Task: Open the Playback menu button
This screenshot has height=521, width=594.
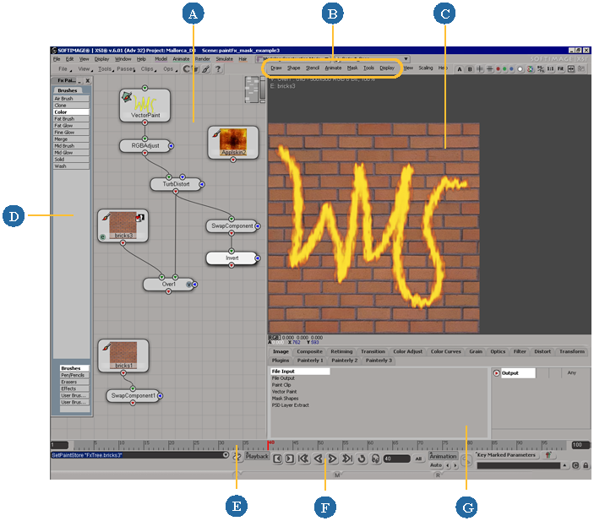Action: (257, 456)
